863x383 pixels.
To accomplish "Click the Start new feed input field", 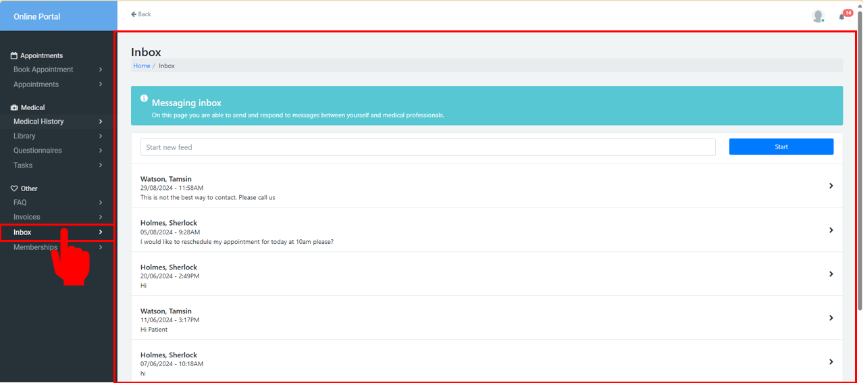I will pyautogui.click(x=427, y=147).
